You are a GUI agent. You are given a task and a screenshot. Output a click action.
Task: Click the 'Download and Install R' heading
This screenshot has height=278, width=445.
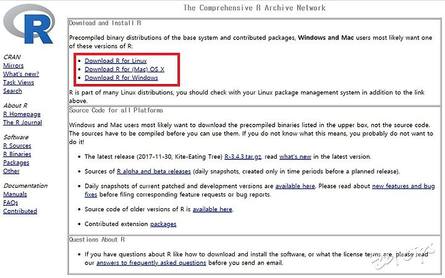105,23
